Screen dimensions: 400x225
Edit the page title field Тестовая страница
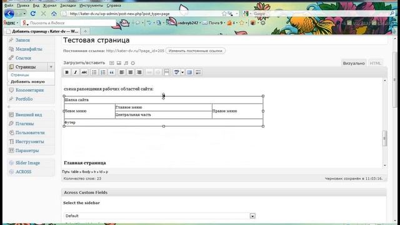pyautogui.click(x=224, y=40)
